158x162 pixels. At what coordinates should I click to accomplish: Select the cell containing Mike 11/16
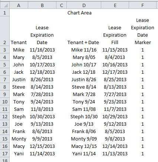(84, 50)
